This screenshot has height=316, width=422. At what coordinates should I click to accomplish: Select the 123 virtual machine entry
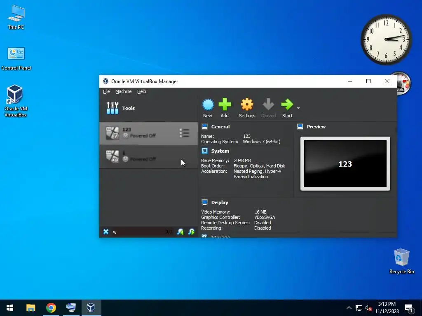(x=148, y=133)
